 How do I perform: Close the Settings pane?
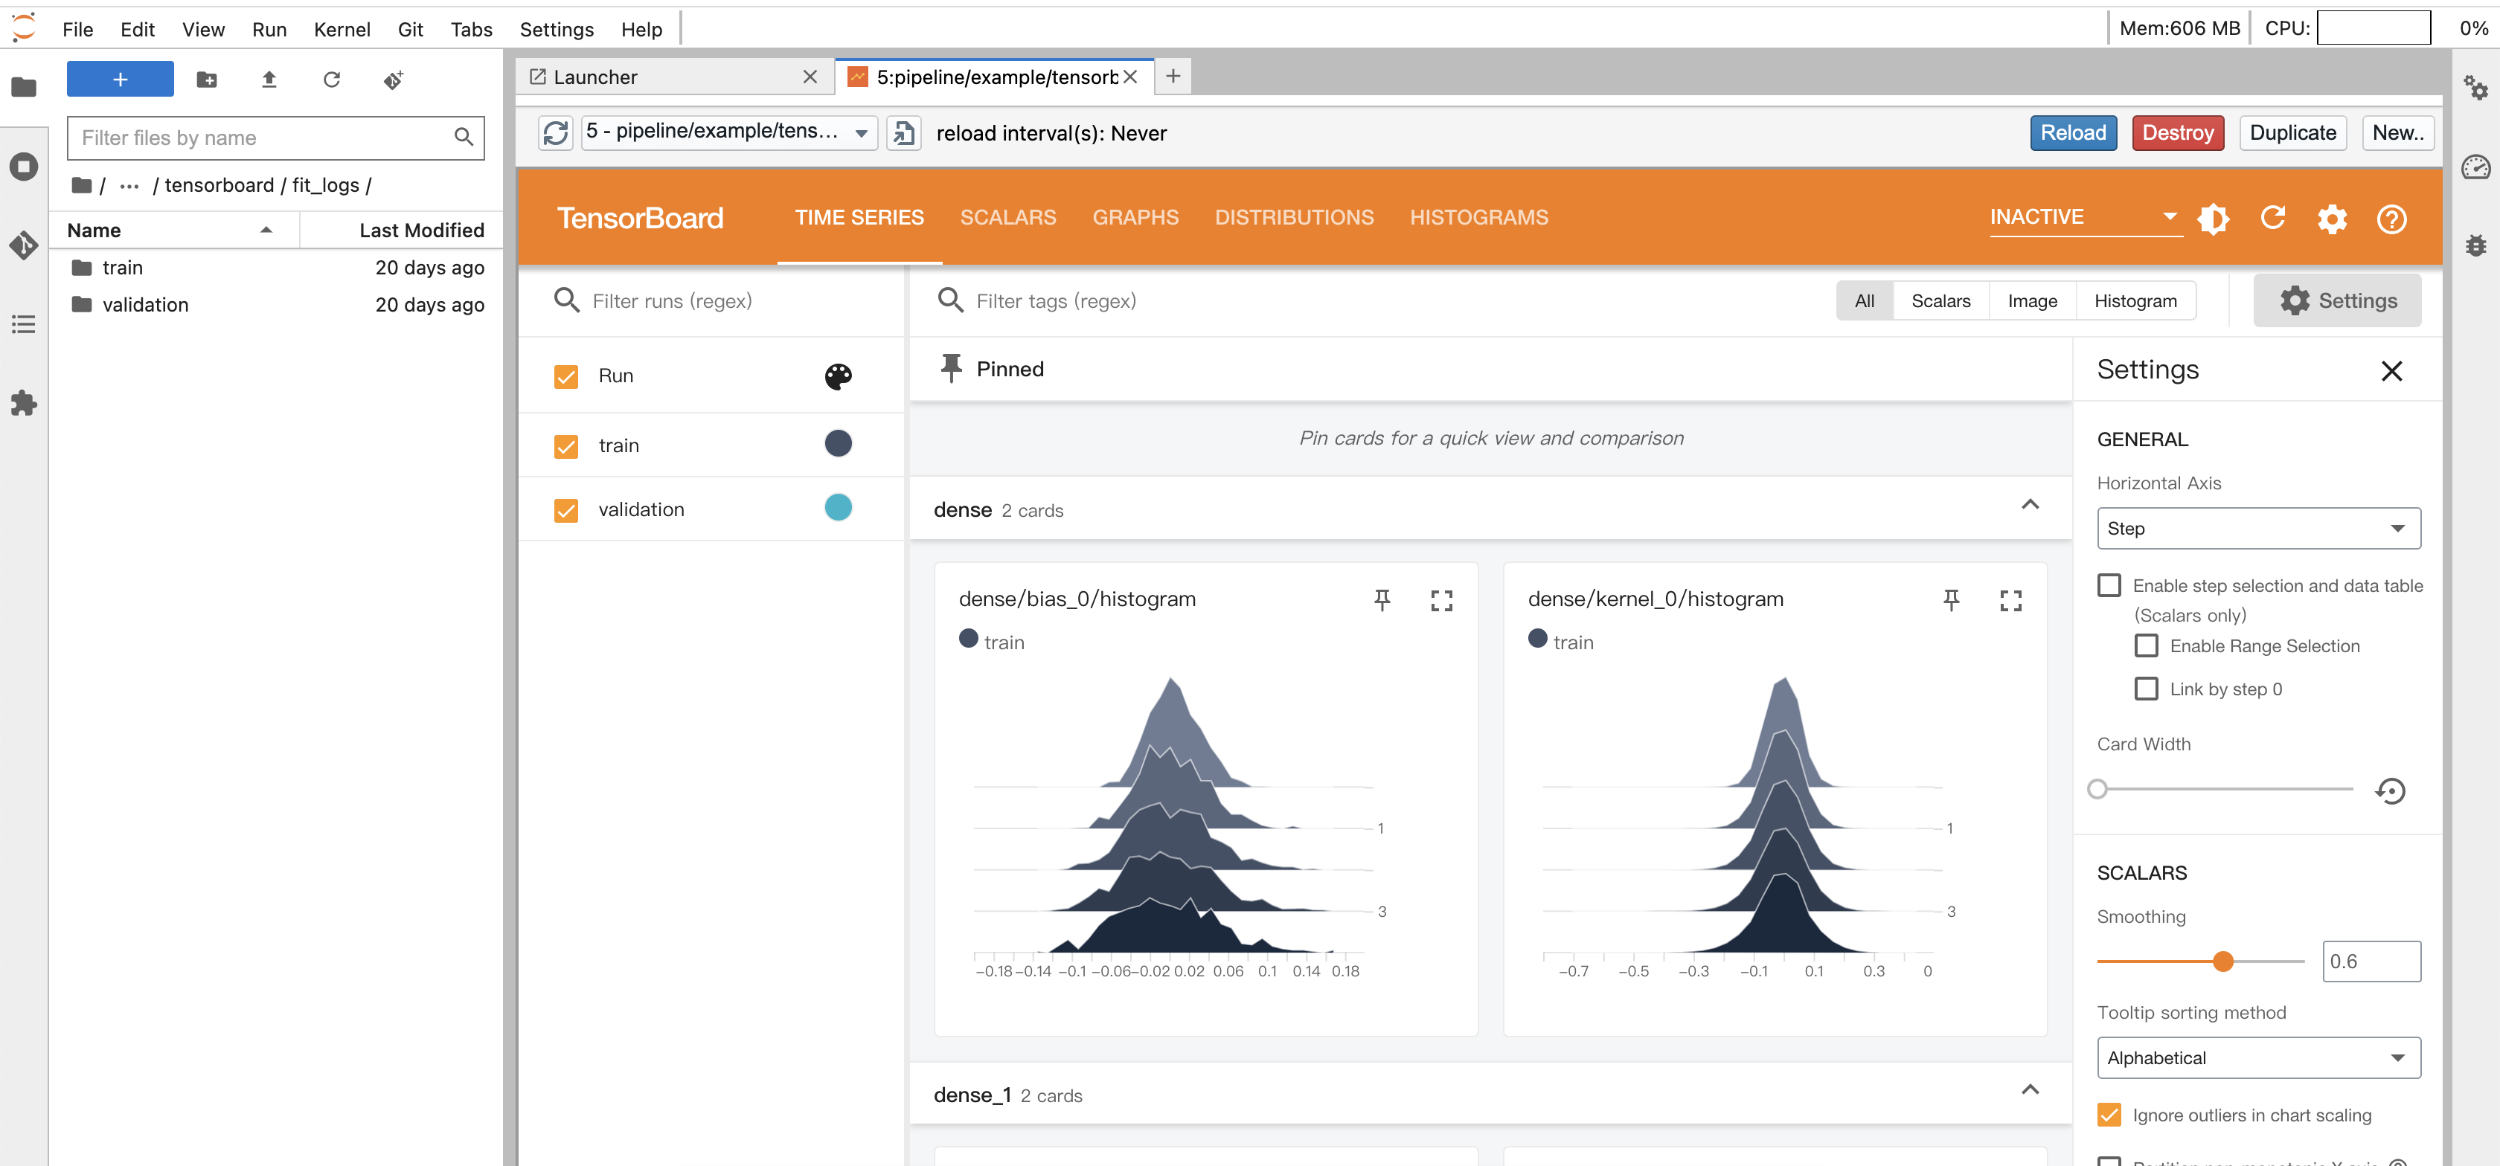[2391, 370]
